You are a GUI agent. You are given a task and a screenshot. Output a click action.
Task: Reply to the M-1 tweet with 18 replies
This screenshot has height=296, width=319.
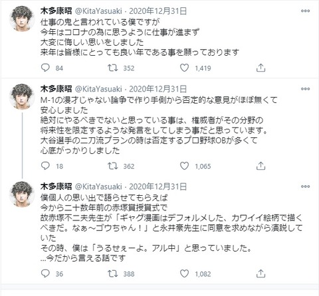(x=45, y=166)
